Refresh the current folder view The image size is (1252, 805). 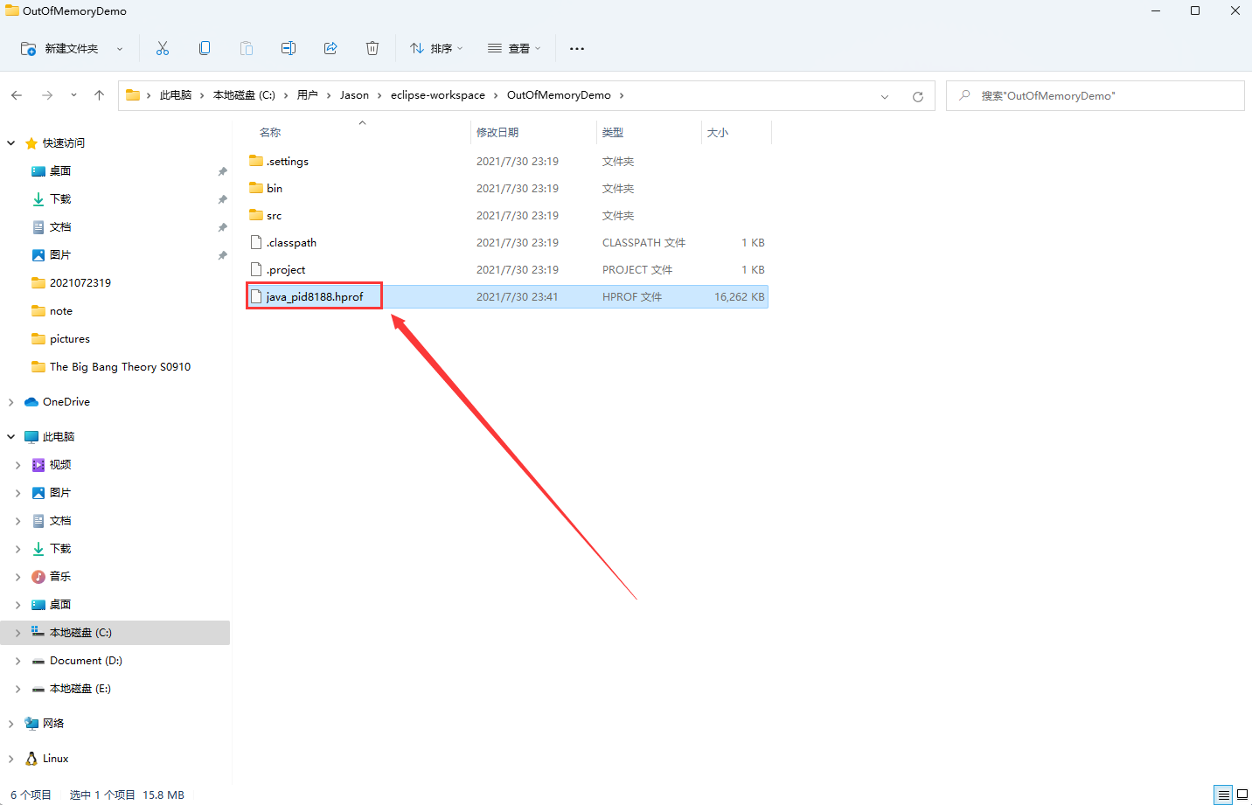[918, 96]
